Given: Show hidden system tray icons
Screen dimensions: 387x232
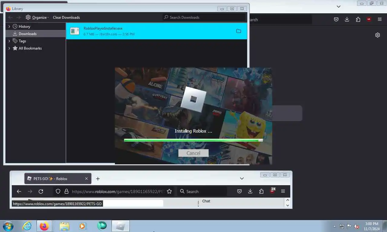Looking at the screenshot, I should (x=334, y=226).
